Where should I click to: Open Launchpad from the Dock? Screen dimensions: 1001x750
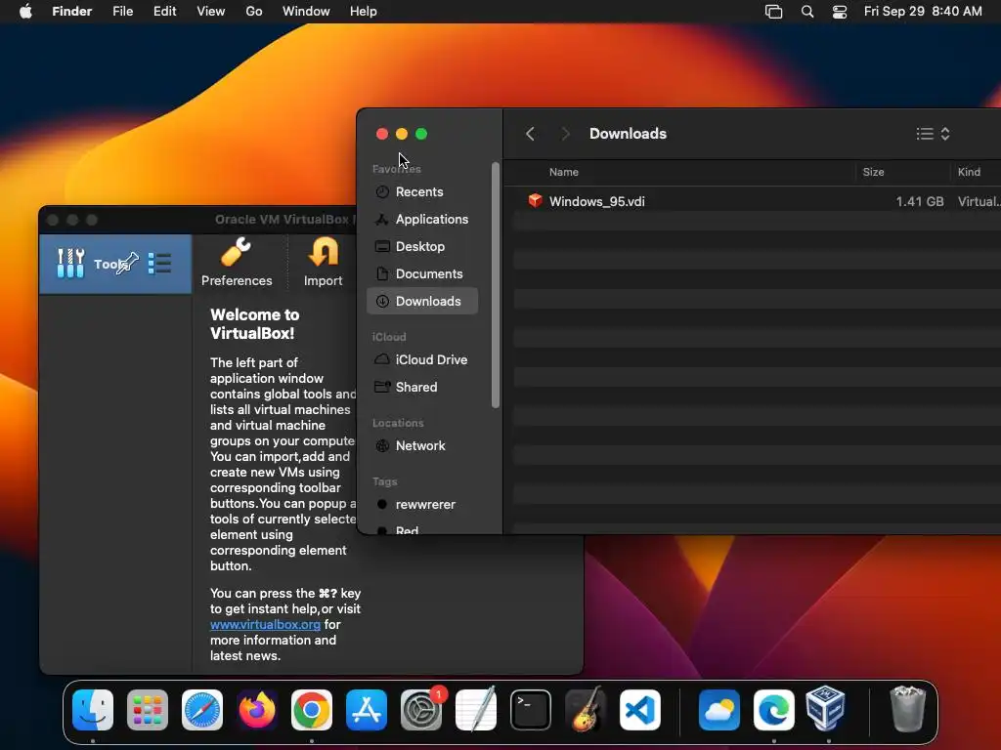(x=148, y=710)
